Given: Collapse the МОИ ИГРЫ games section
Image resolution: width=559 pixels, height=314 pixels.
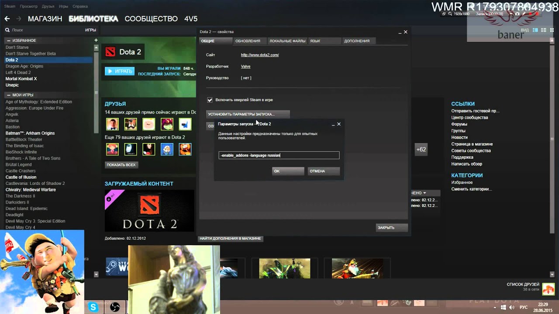Looking at the screenshot, I should coord(8,95).
